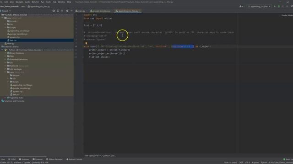Open the Refactor menu

tap(35, 2)
